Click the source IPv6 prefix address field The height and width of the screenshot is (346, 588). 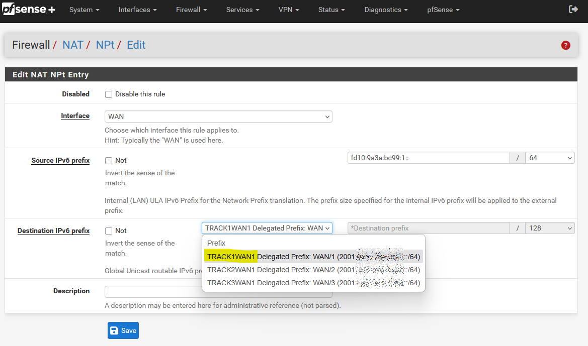tap(428, 158)
